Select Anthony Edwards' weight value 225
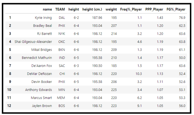Screen dimensions: 194x115 (x=114, y=90)
